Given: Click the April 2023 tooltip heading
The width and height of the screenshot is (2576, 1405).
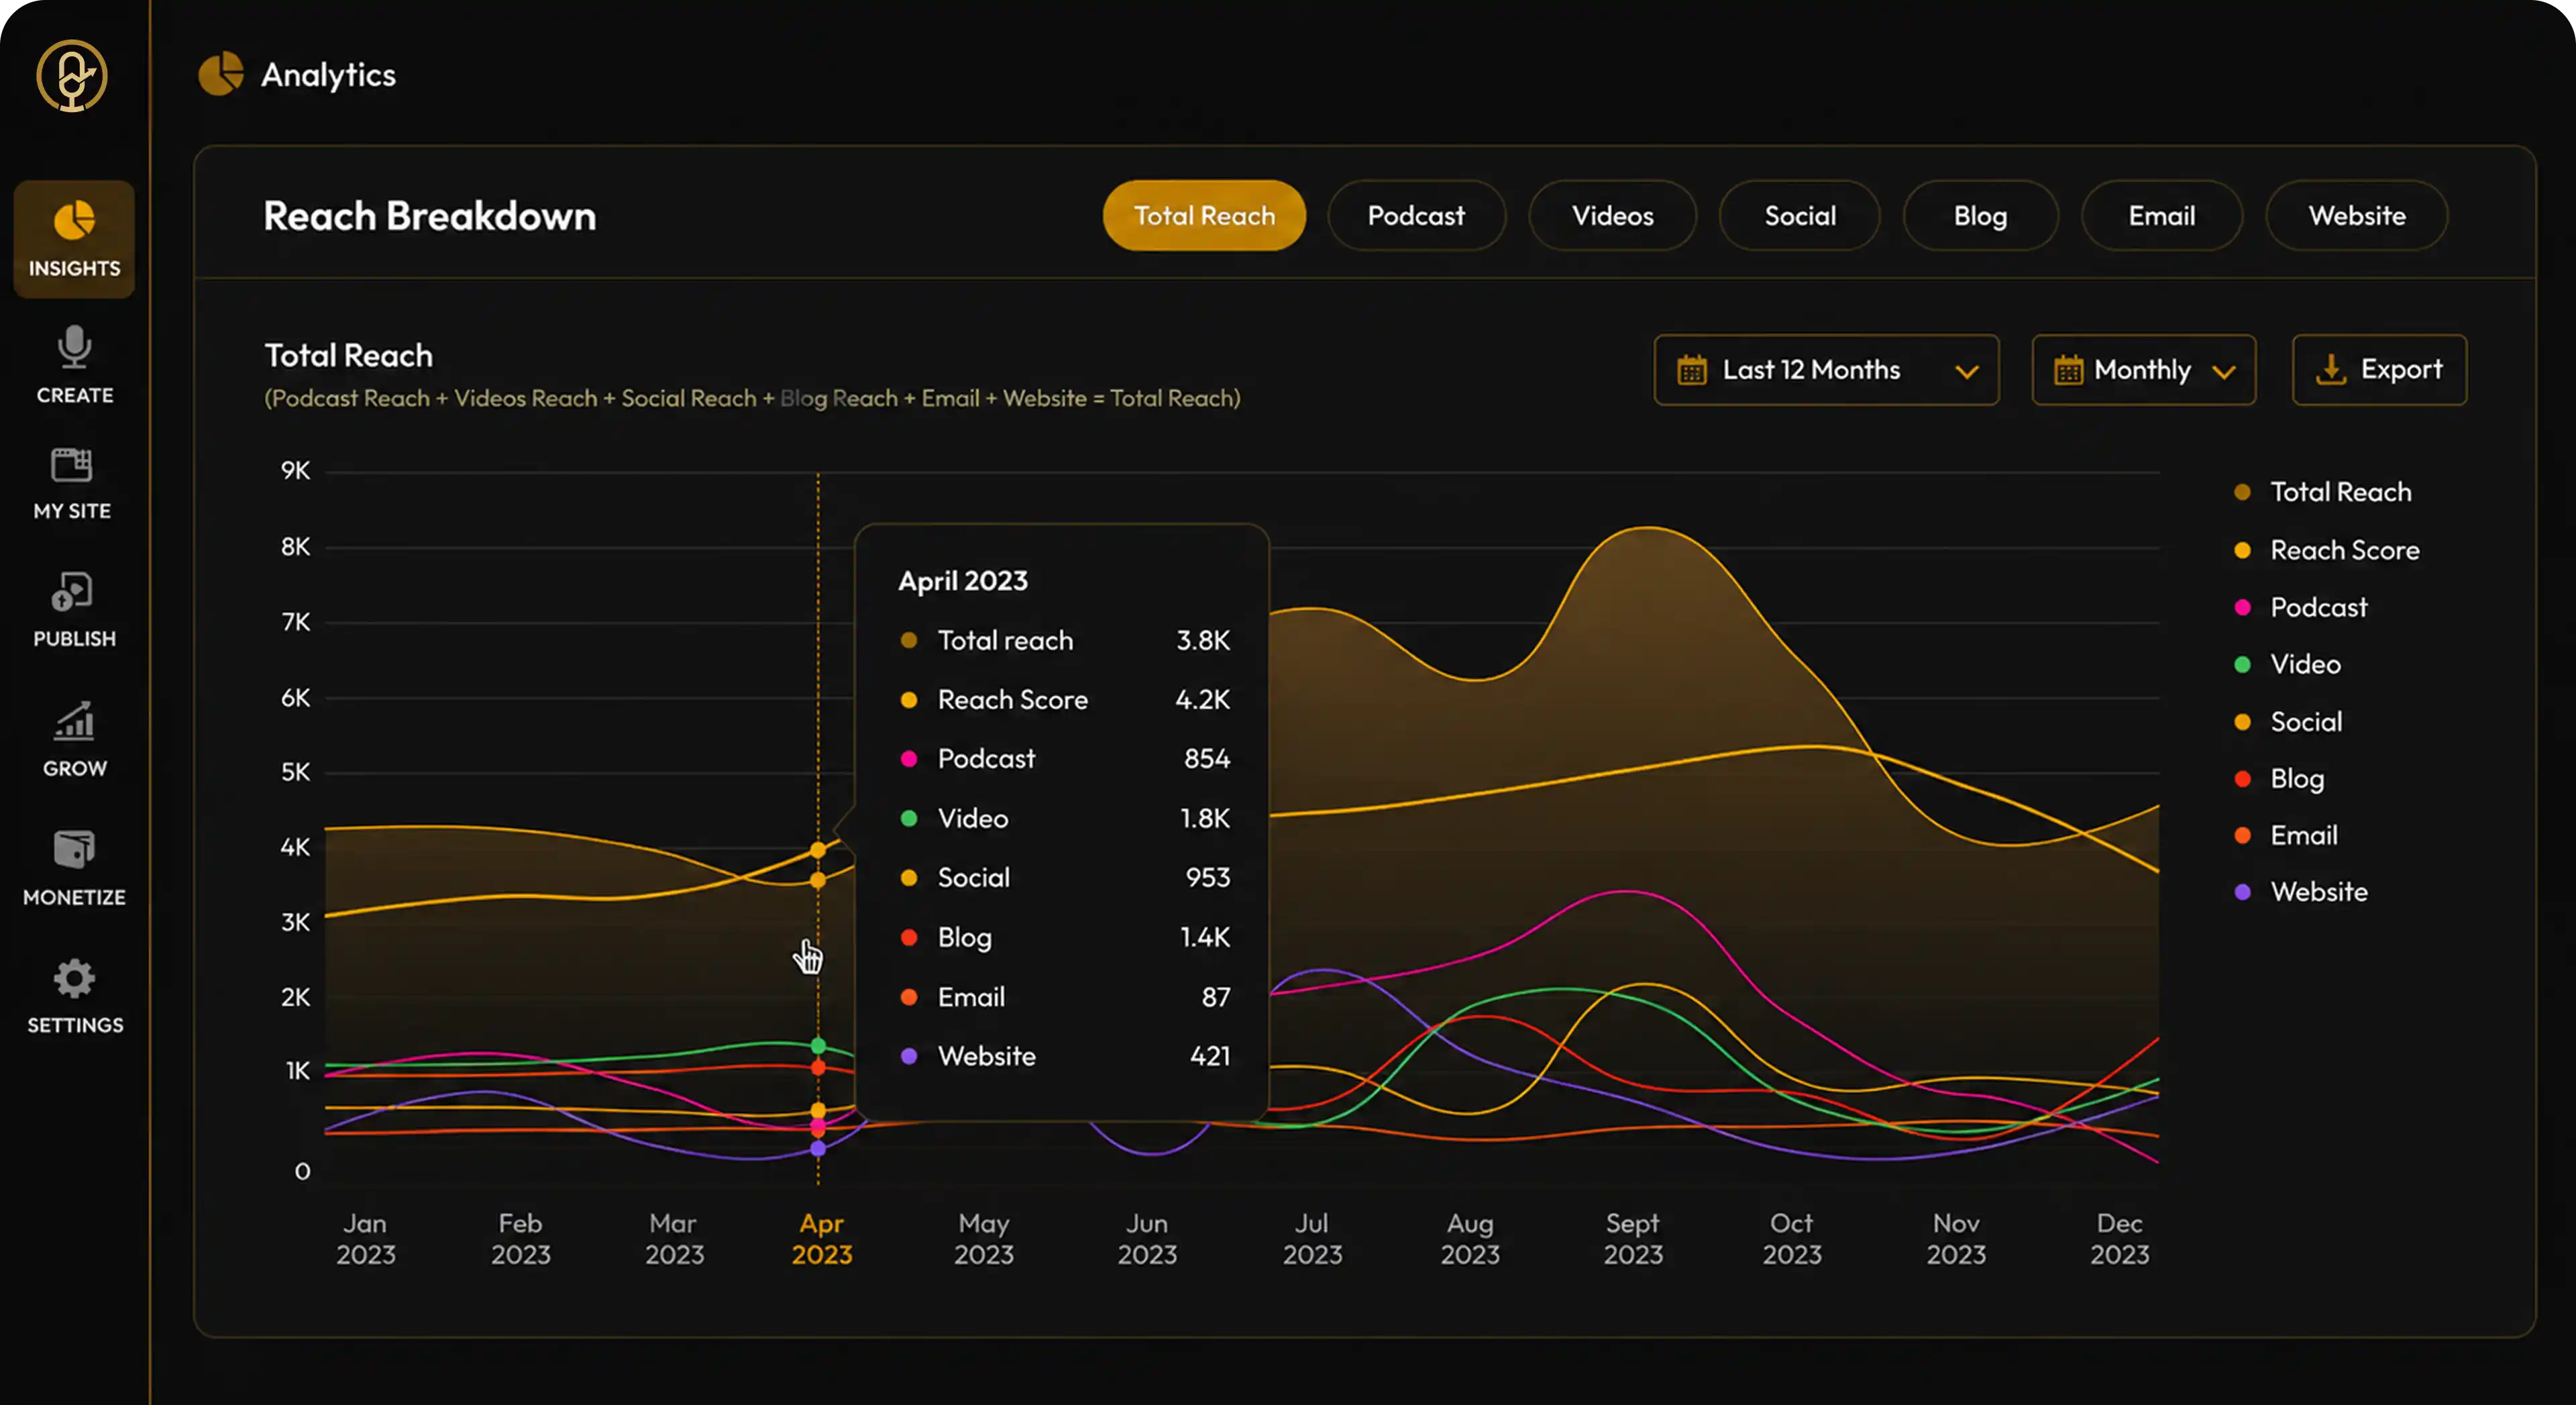Looking at the screenshot, I should (x=962, y=581).
